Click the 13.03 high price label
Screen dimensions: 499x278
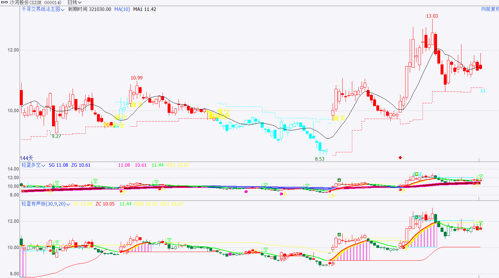[432, 16]
